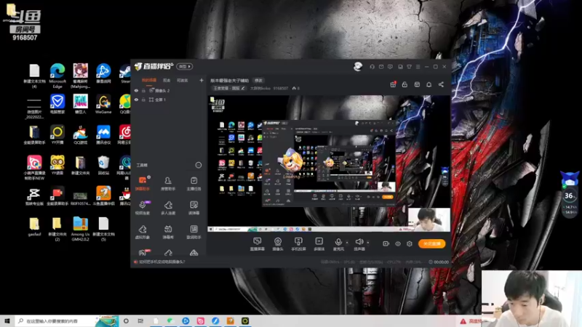Image resolution: width=582 pixels, height=327 pixels.
Task: Open the hamburger menu in title bar
Action: (x=418, y=67)
